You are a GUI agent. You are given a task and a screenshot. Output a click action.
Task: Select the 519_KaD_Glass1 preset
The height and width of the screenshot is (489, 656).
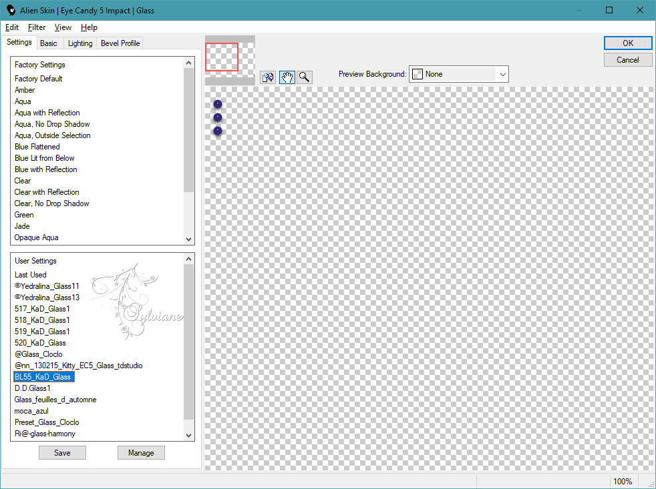pyautogui.click(x=42, y=332)
